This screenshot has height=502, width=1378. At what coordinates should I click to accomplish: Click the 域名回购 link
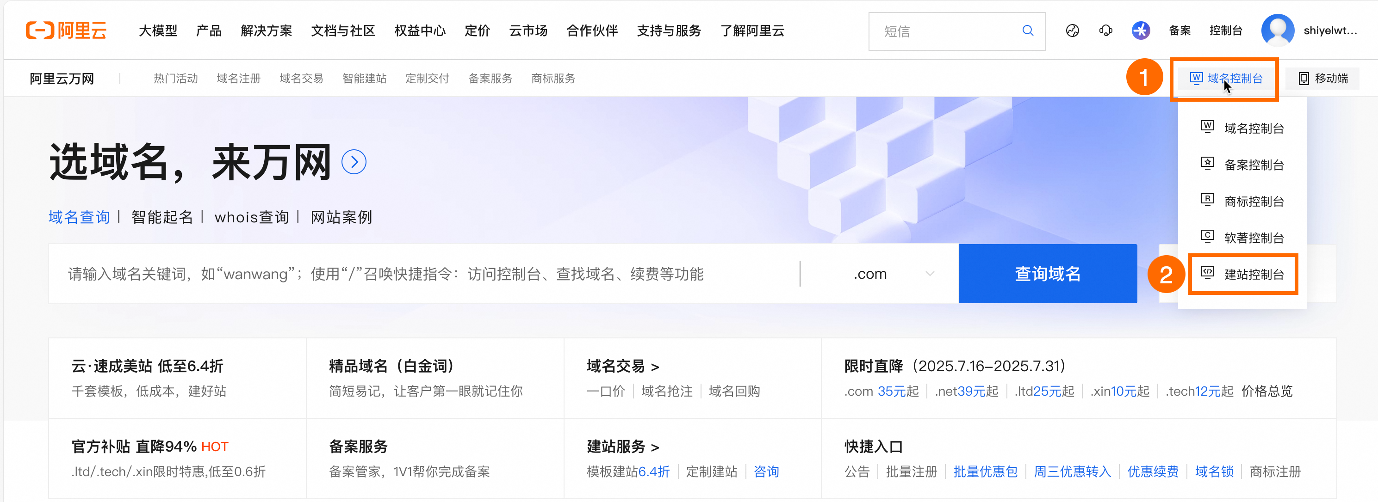pos(734,392)
